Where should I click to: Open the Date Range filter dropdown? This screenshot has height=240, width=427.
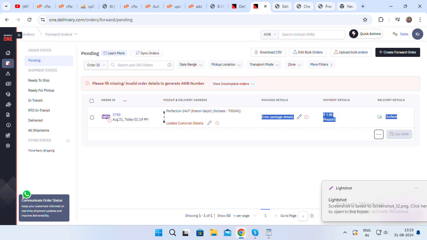click(191, 65)
